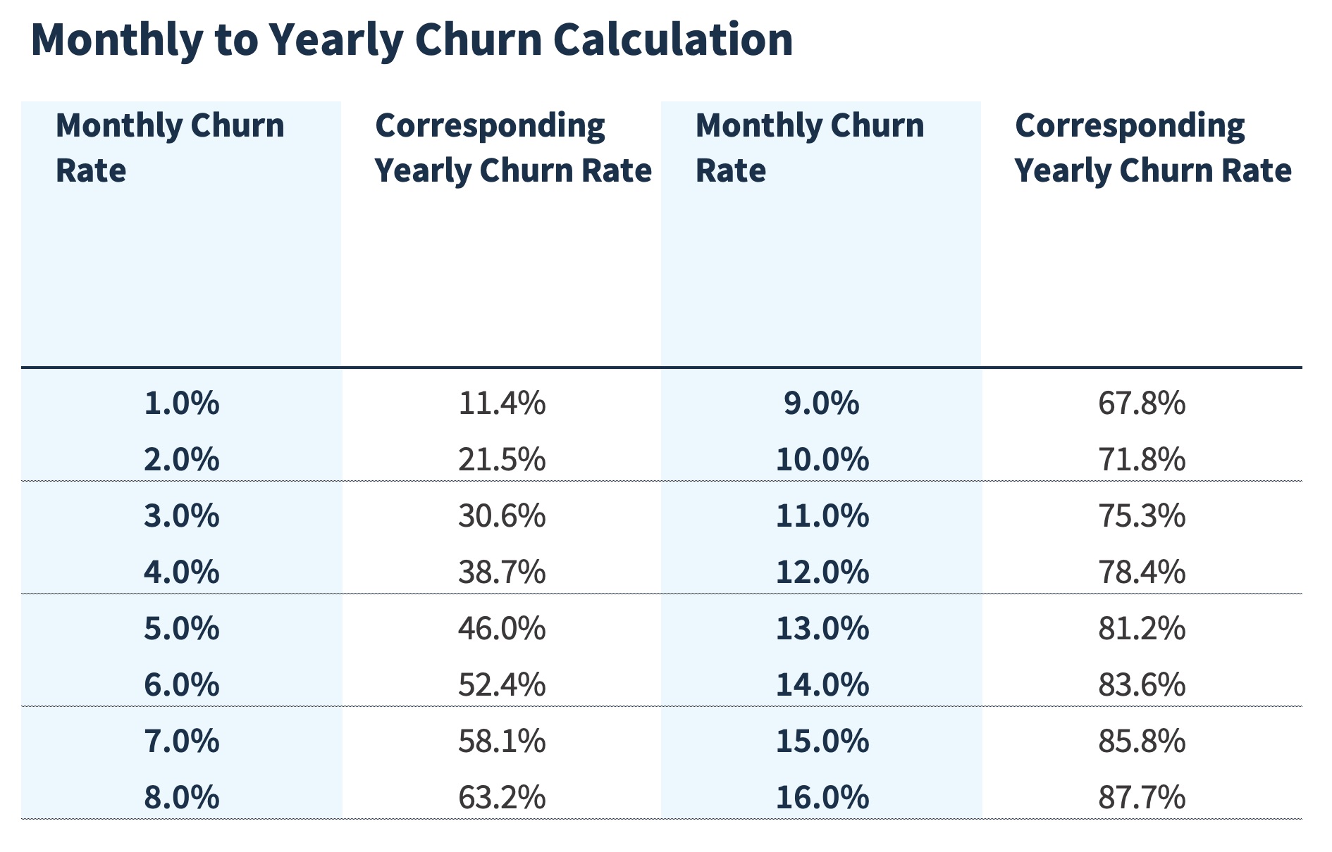Viewport: 1332px width, 852px height.
Task: Click the Monthly to Yearly Churn Calculation title
Action: tap(412, 39)
